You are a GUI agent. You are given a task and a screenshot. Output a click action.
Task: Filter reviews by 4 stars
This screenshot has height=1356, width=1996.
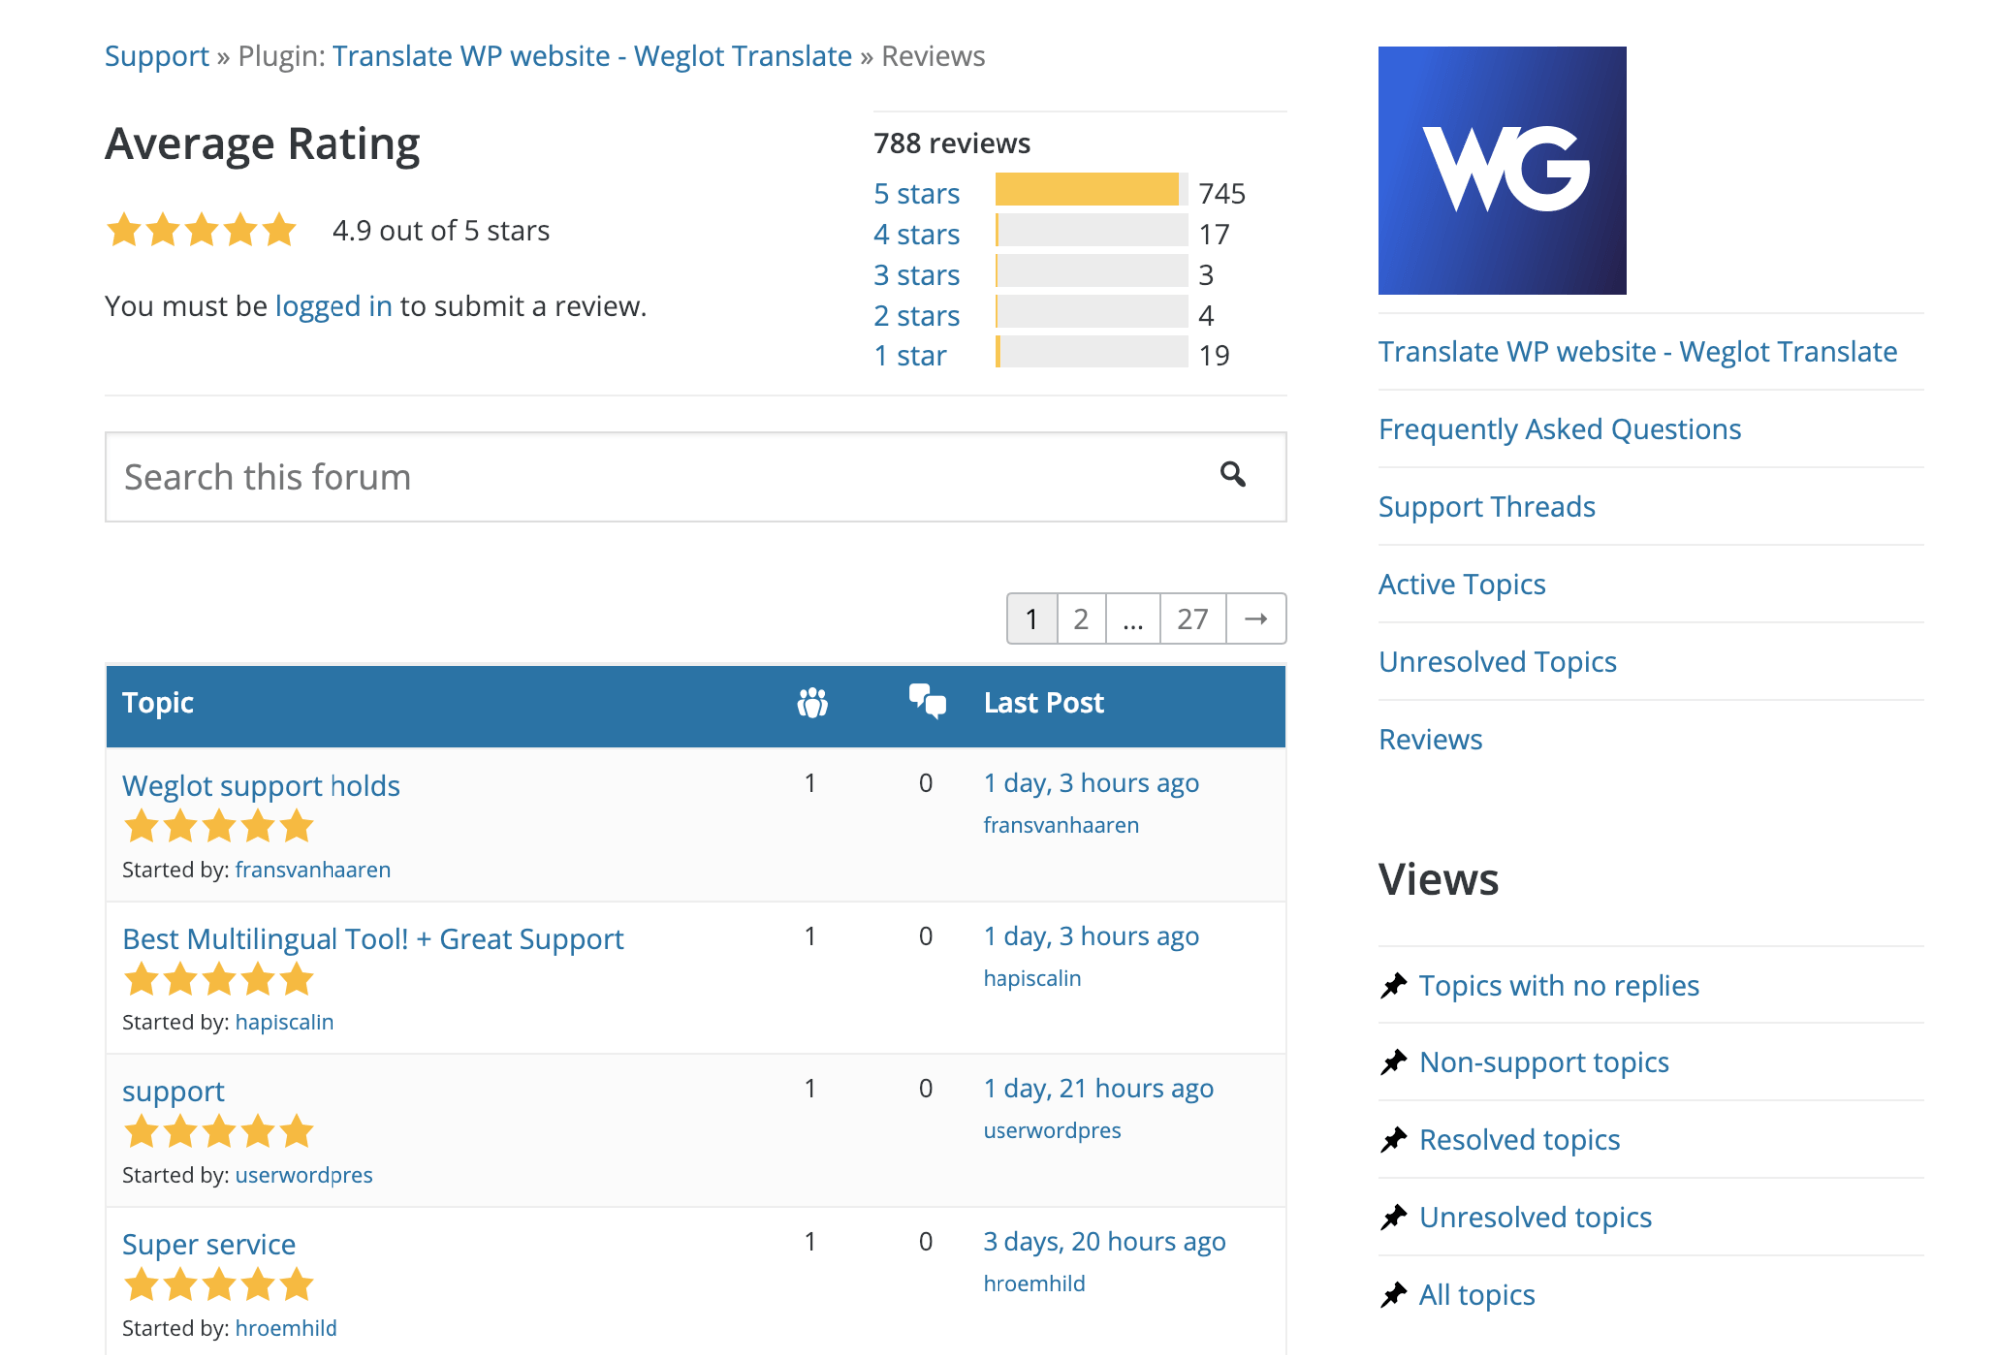coord(916,234)
